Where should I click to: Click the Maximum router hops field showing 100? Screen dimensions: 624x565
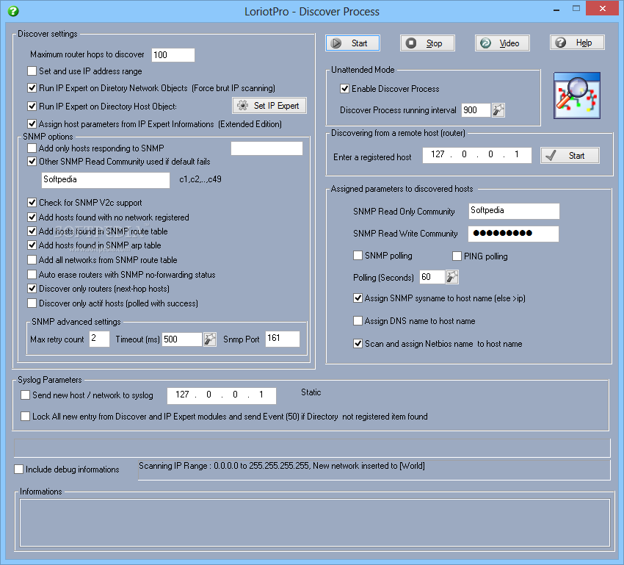point(173,55)
